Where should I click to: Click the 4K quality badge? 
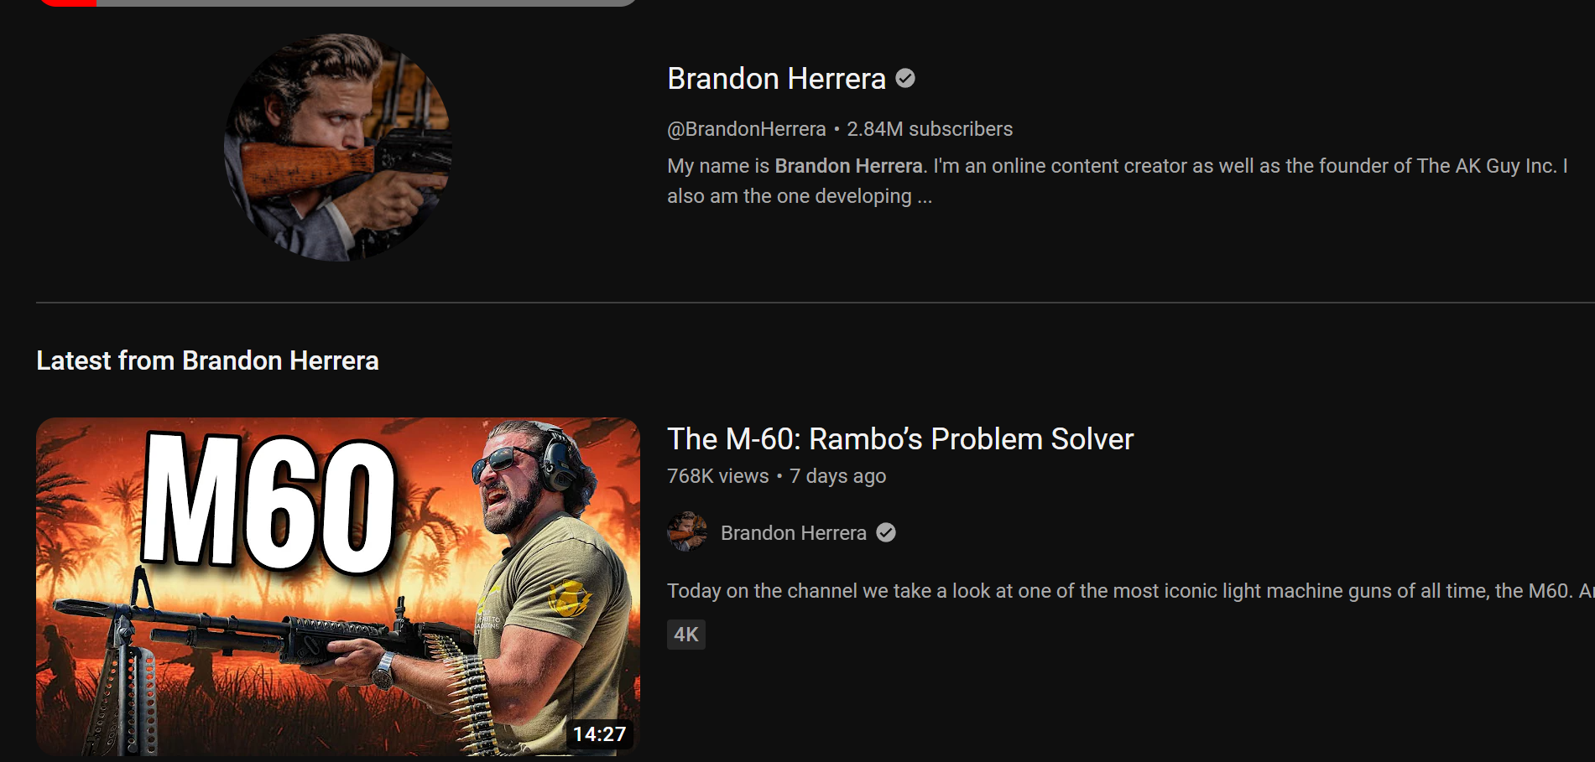686,635
